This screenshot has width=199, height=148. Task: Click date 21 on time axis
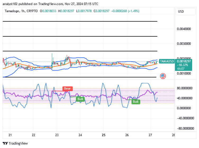(10, 135)
